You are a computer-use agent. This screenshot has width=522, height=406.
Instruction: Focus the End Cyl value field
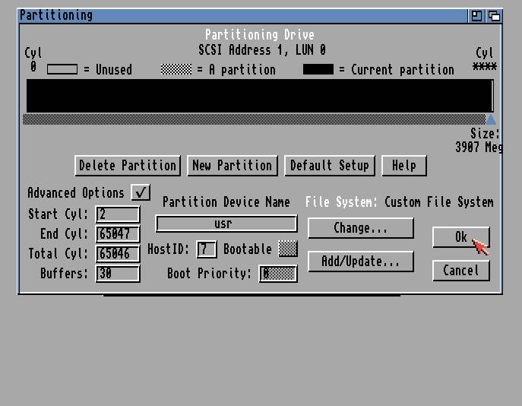click(118, 234)
